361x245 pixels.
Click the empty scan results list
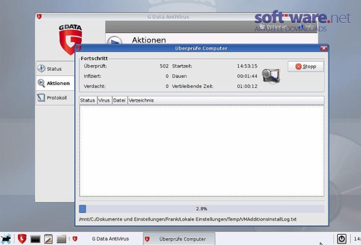(202, 151)
